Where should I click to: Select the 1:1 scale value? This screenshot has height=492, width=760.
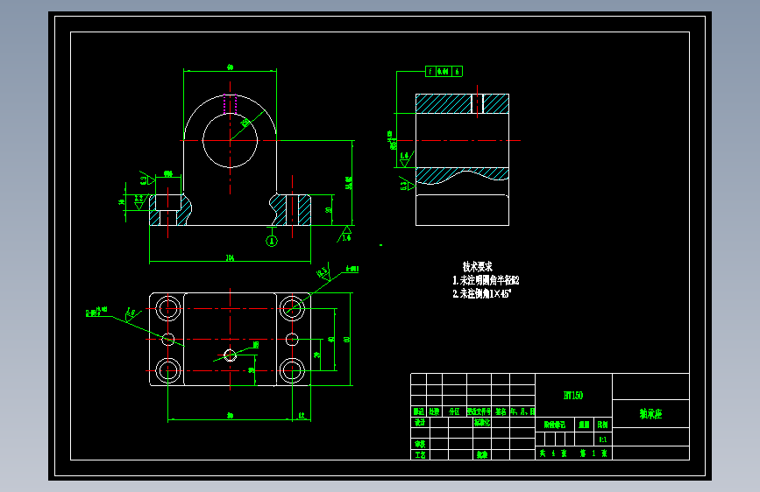click(602, 439)
